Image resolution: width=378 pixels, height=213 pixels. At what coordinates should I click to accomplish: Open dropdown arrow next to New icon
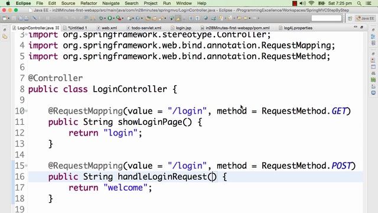coord(9,18)
